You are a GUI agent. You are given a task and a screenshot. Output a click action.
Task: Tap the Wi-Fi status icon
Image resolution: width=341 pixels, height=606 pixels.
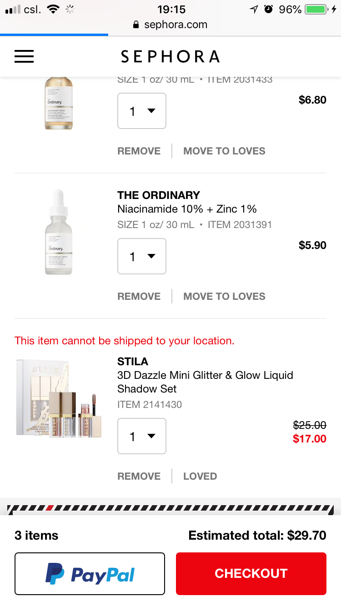click(x=54, y=9)
